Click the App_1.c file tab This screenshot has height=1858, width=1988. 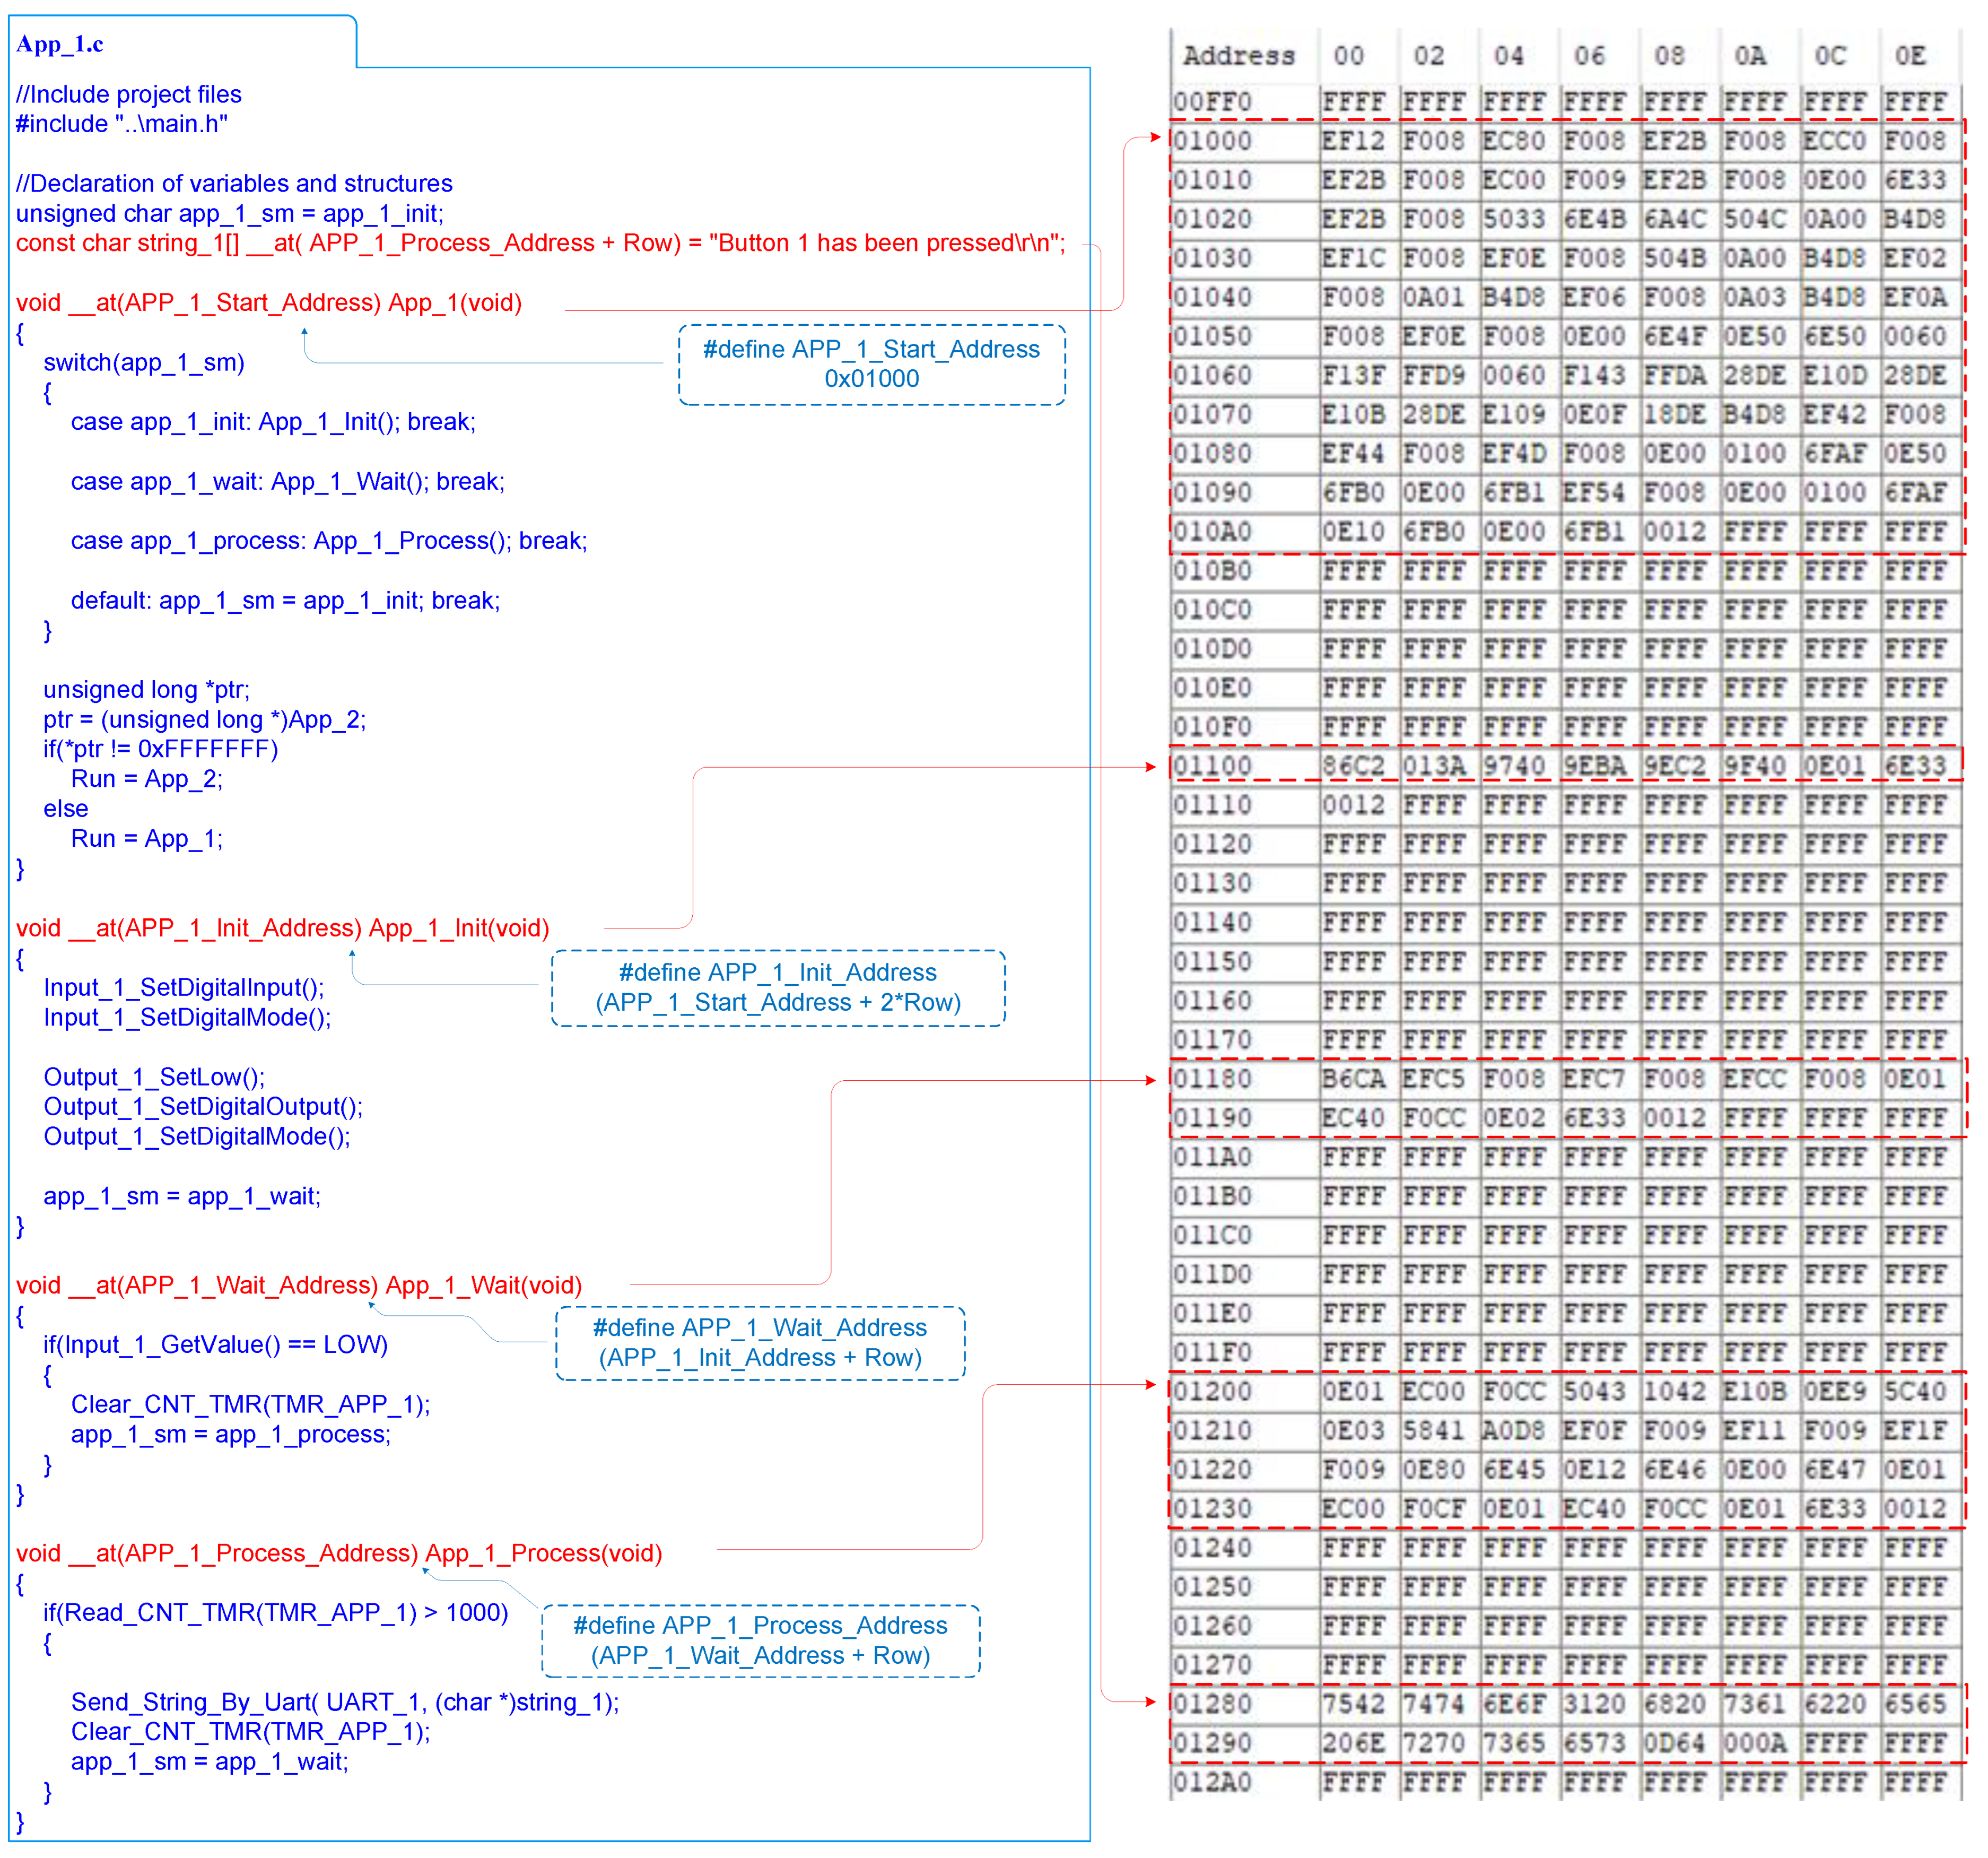pyautogui.click(x=60, y=44)
